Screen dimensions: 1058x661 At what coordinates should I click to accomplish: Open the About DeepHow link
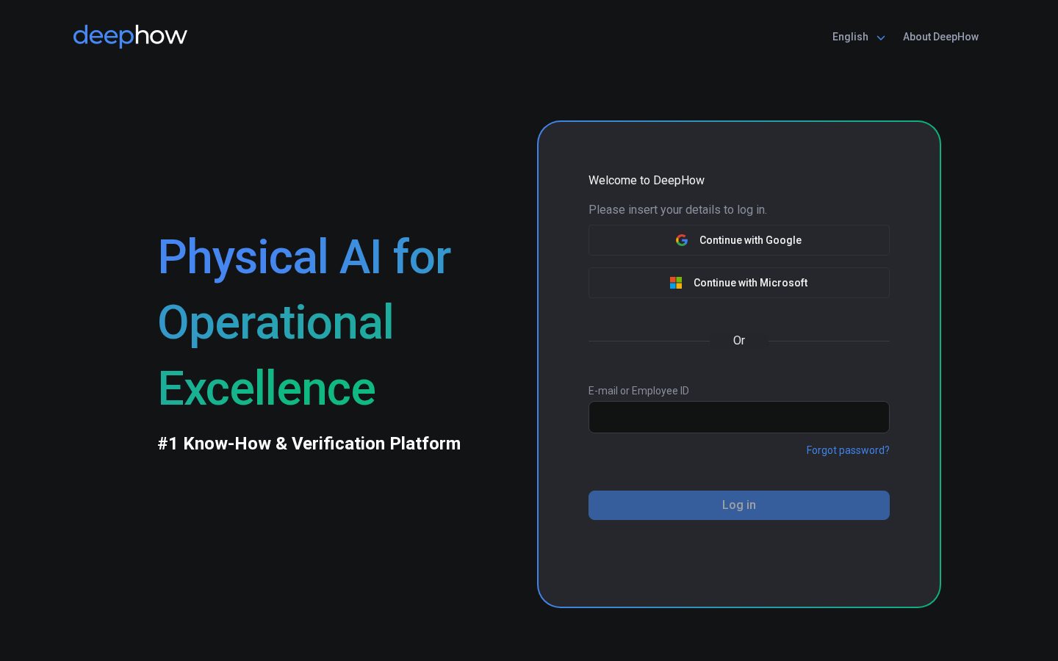pos(940,37)
